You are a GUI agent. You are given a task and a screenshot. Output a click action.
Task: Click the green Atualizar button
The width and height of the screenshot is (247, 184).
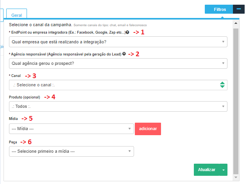pos(206,170)
